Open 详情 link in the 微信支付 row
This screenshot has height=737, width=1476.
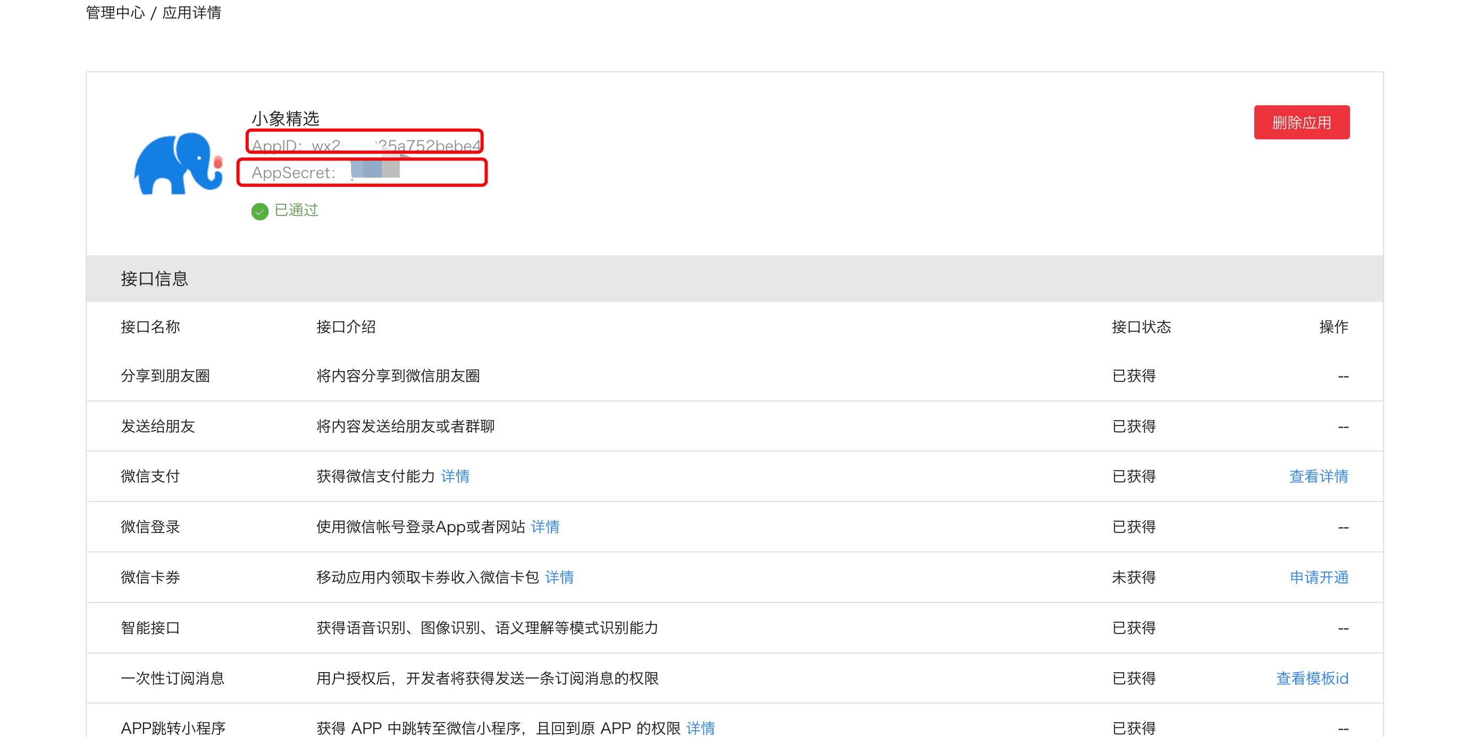455,476
